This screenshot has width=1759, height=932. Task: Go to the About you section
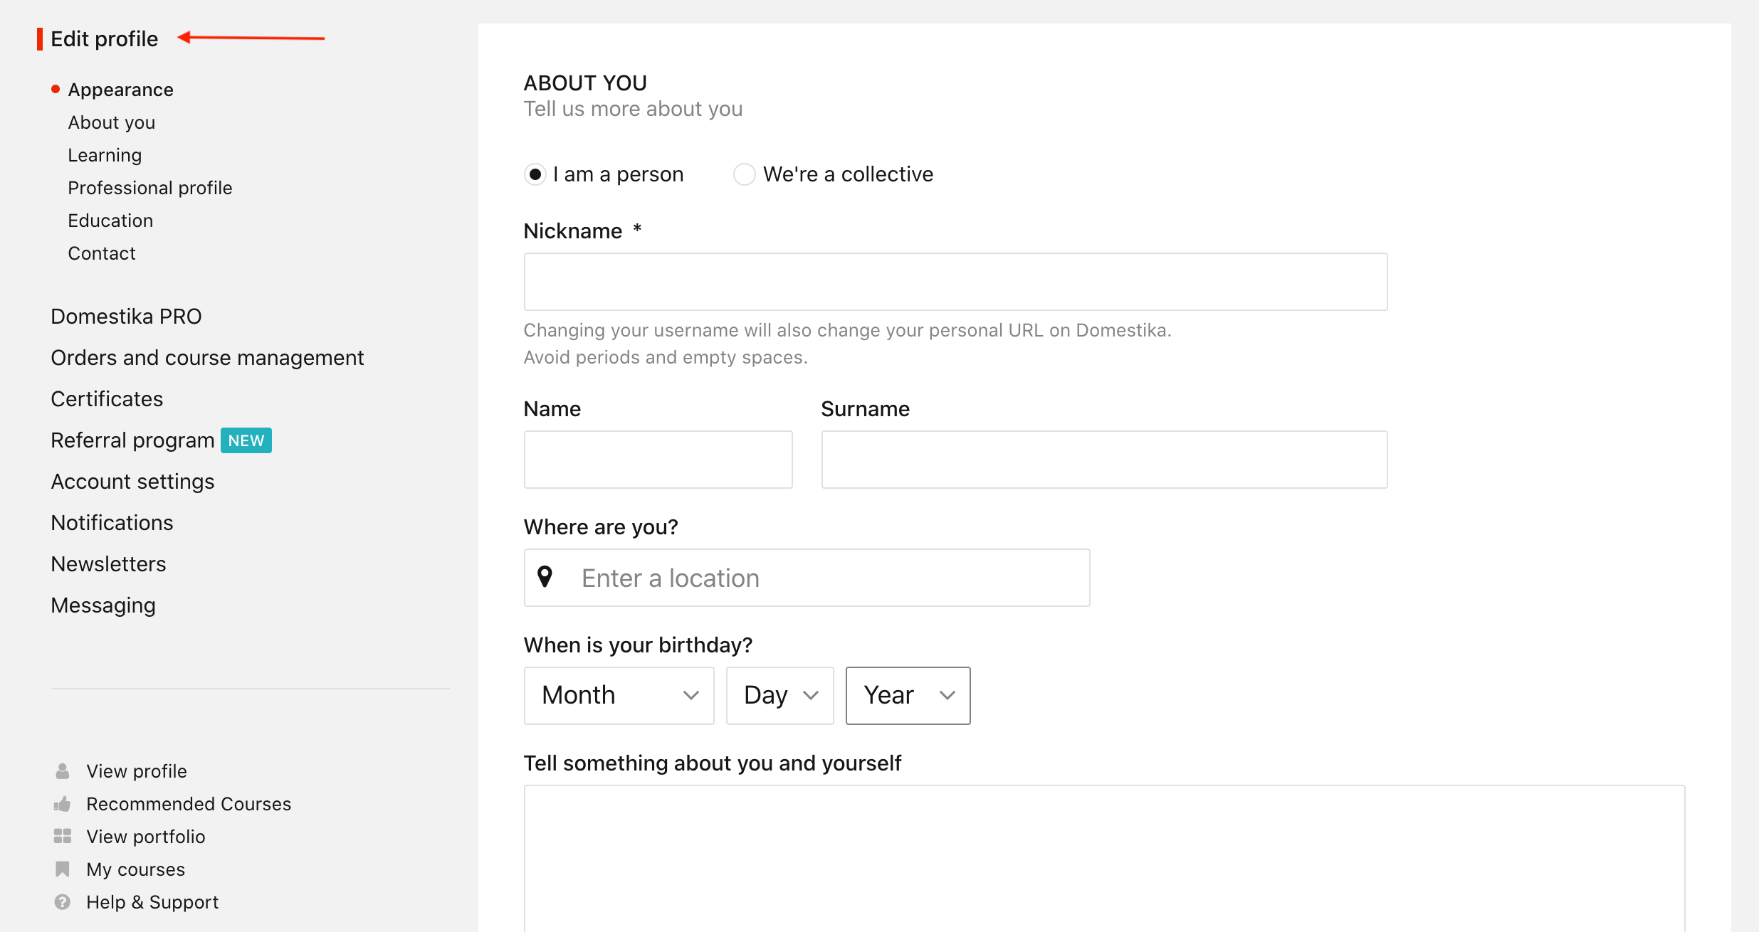pos(112,122)
